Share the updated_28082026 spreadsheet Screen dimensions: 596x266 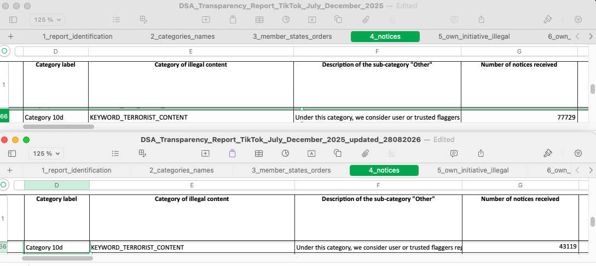coord(481,153)
